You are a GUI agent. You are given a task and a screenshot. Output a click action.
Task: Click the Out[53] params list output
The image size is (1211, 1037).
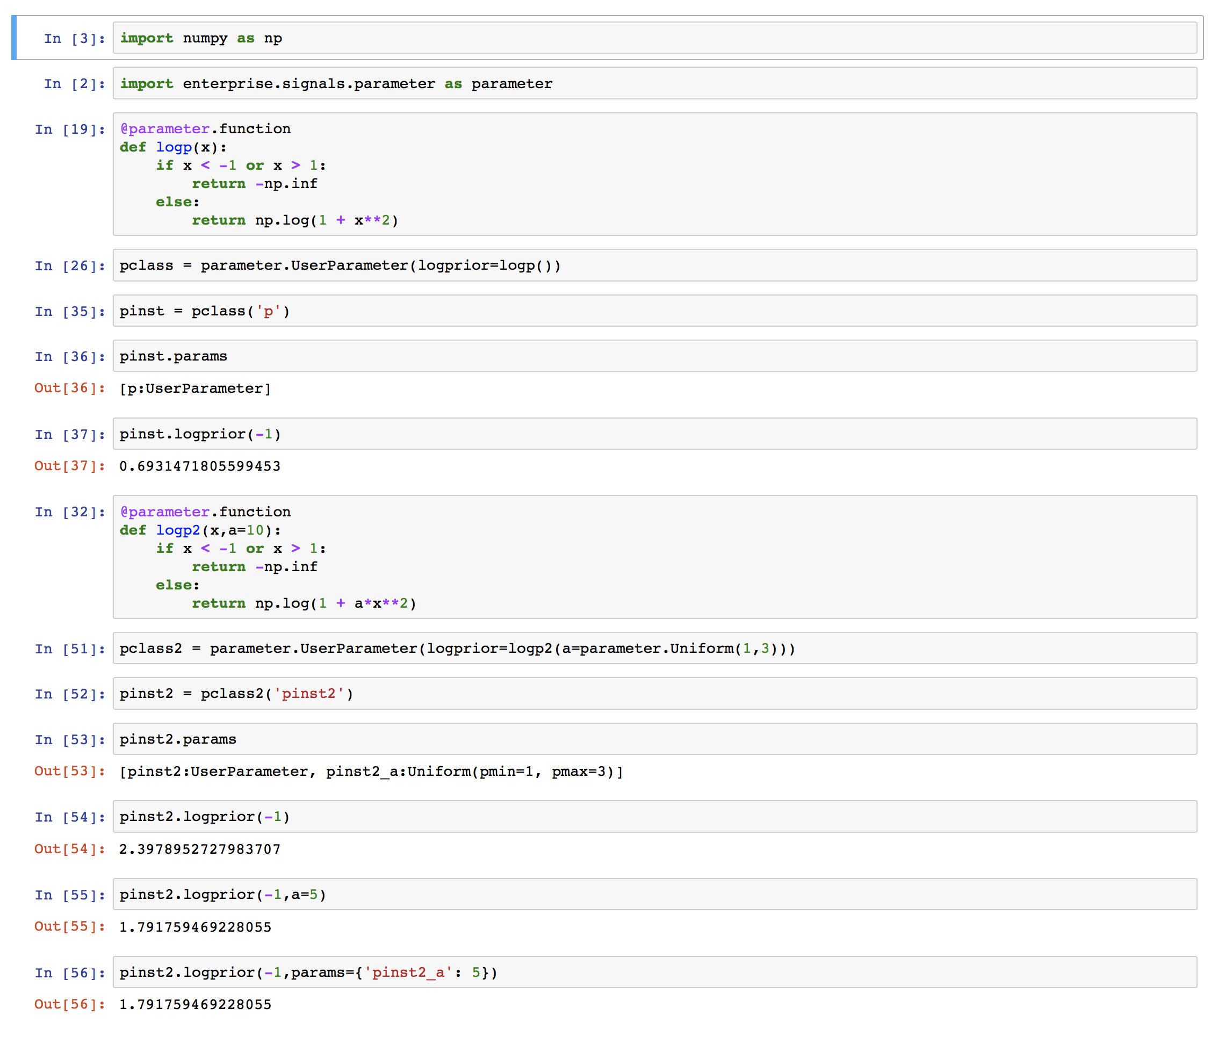click(371, 772)
